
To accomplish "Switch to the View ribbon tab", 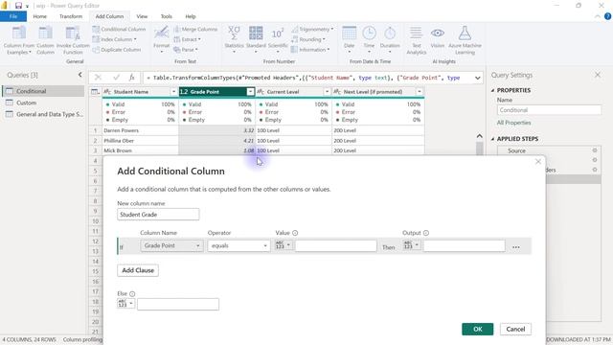I will [x=142, y=16].
